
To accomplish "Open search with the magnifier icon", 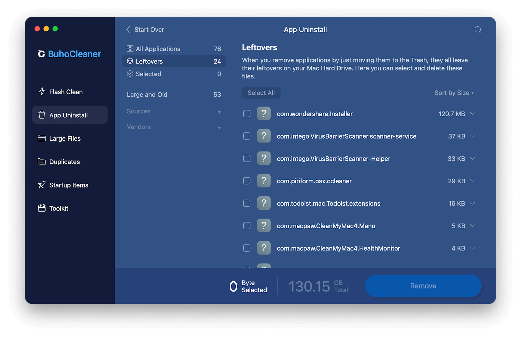I will tap(478, 30).
